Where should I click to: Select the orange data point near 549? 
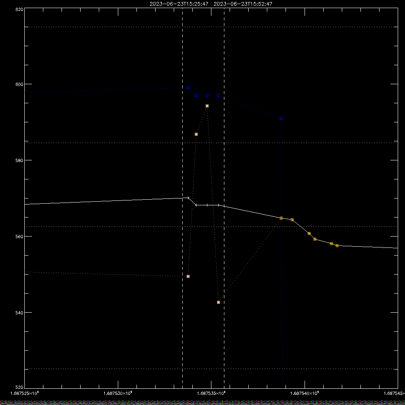coord(188,276)
